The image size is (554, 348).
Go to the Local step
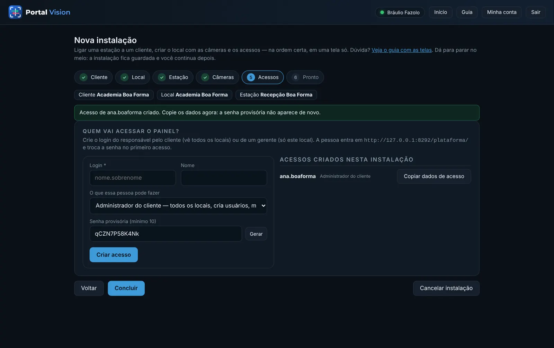(x=133, y=77)
